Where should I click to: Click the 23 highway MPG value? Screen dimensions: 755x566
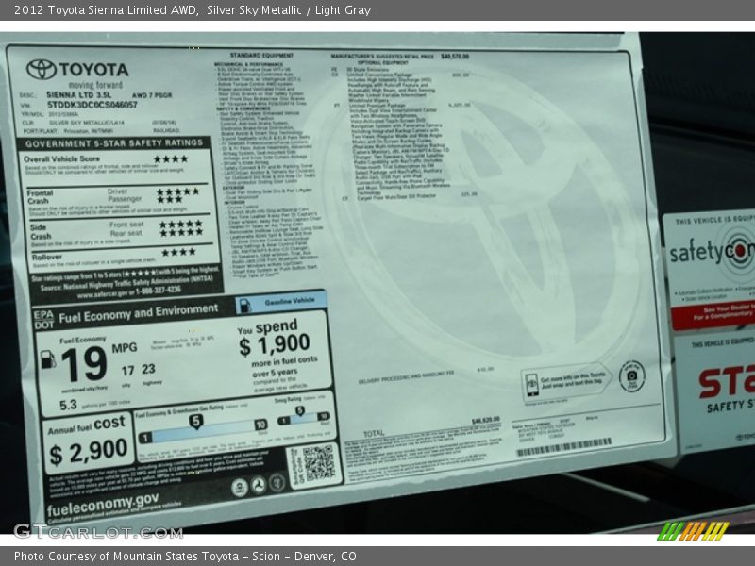tap(148, 369)
